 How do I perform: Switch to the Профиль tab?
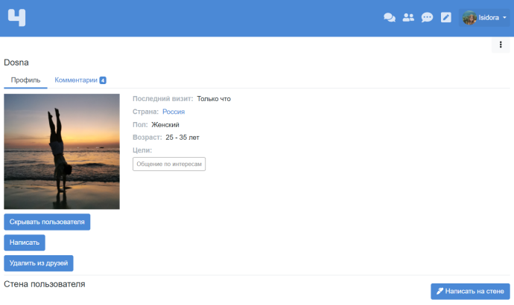25,80
